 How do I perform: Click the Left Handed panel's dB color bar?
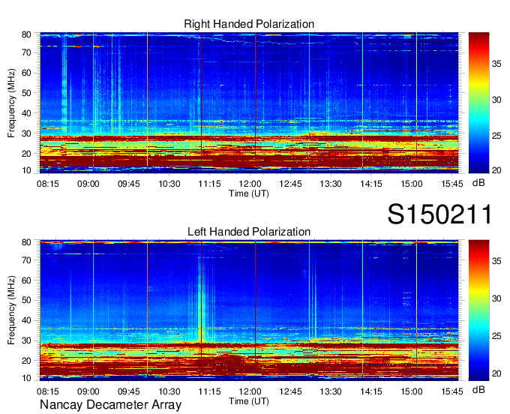pyautogui.click(x=478, y=310)
